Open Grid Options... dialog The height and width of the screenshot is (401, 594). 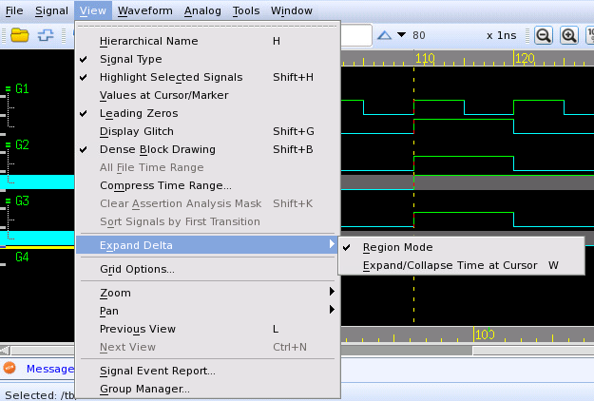coord(207,269)
